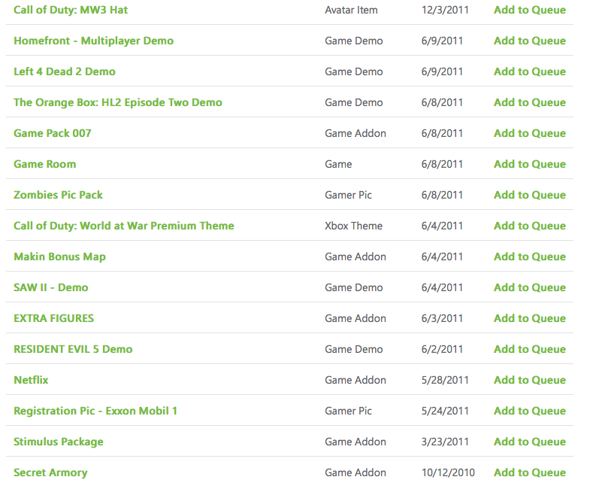Open The Orange Box: HL2 Episode Two Demo

pyautogui.click(x=118, y=102)
